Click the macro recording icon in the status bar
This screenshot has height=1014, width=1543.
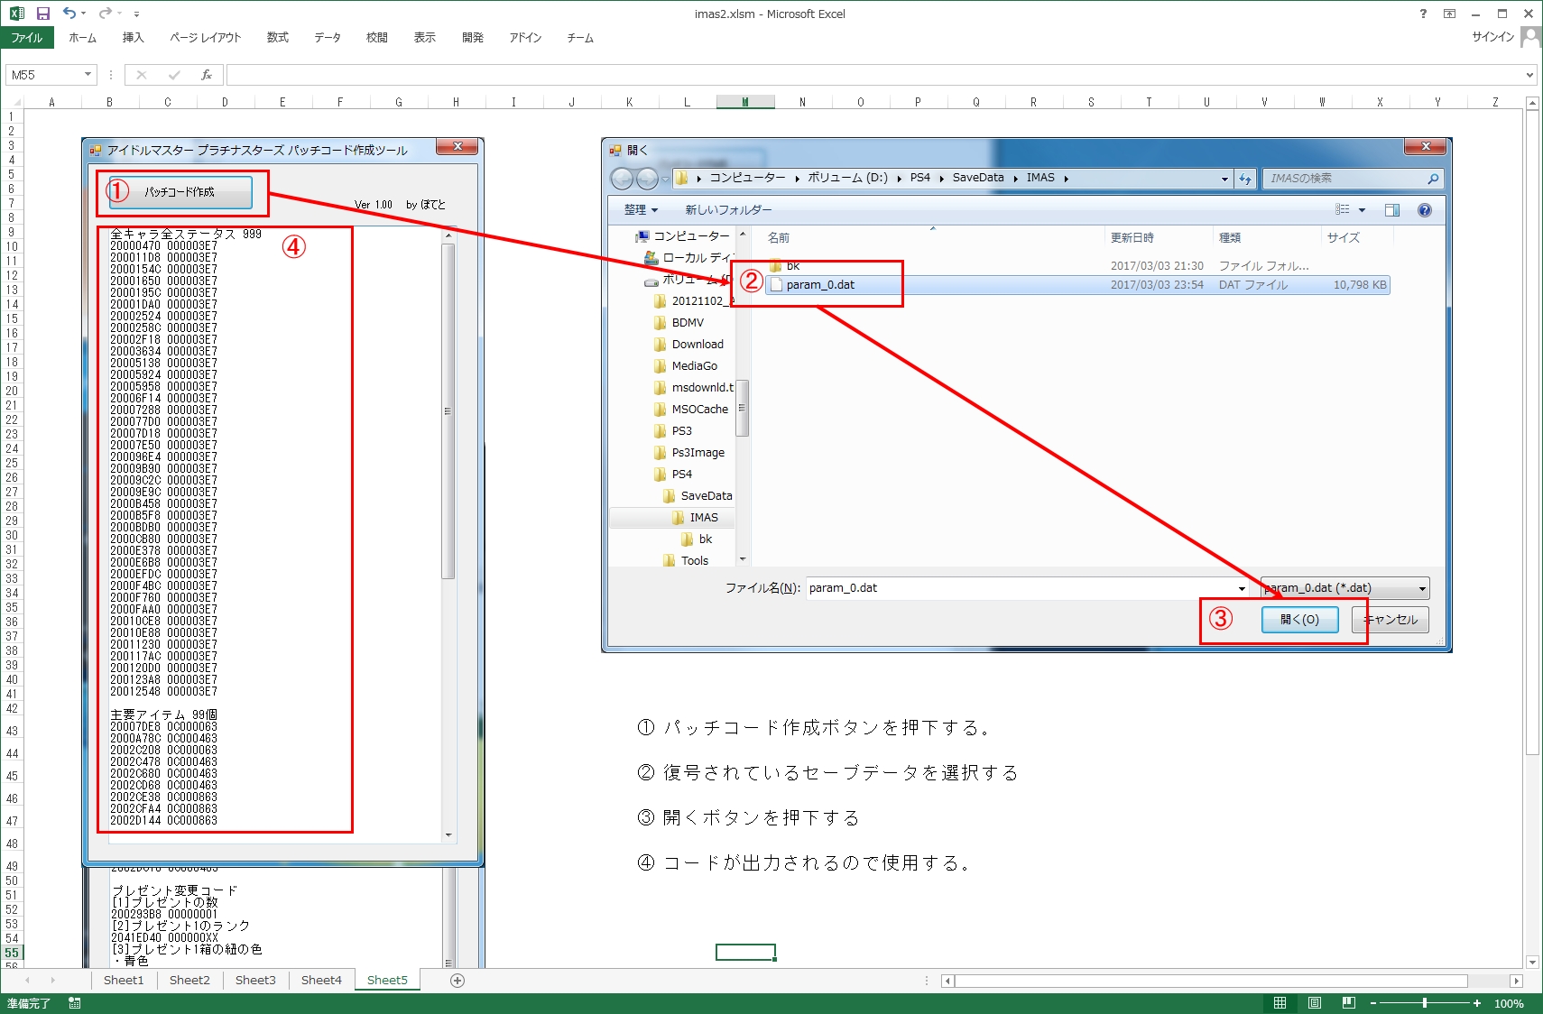[74, 1003]
